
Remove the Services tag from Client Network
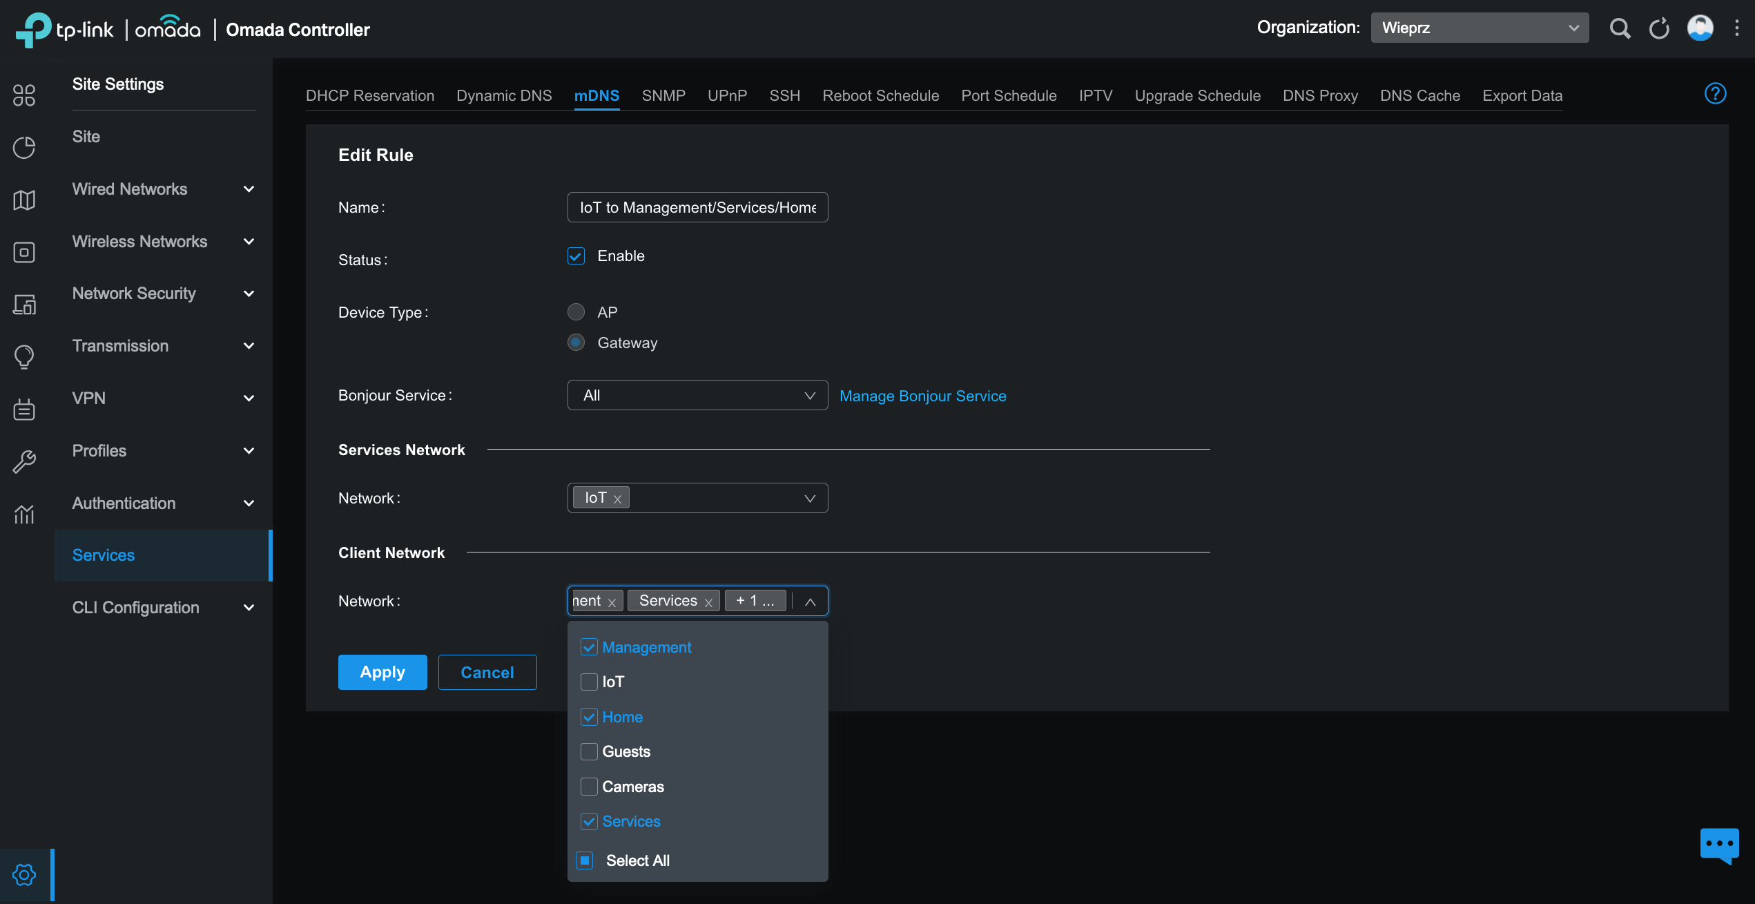(708, 602)
